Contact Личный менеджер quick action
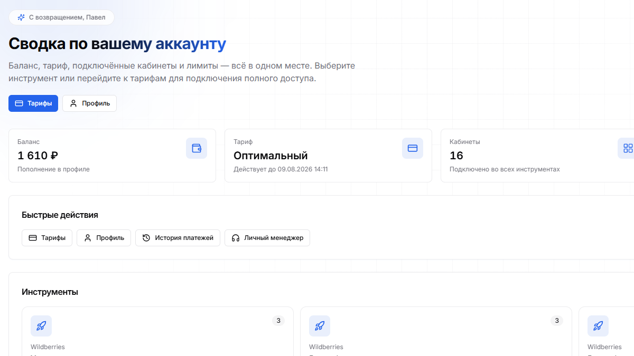The width and height of the screenshot is (634, 356). tap(267, 238)
